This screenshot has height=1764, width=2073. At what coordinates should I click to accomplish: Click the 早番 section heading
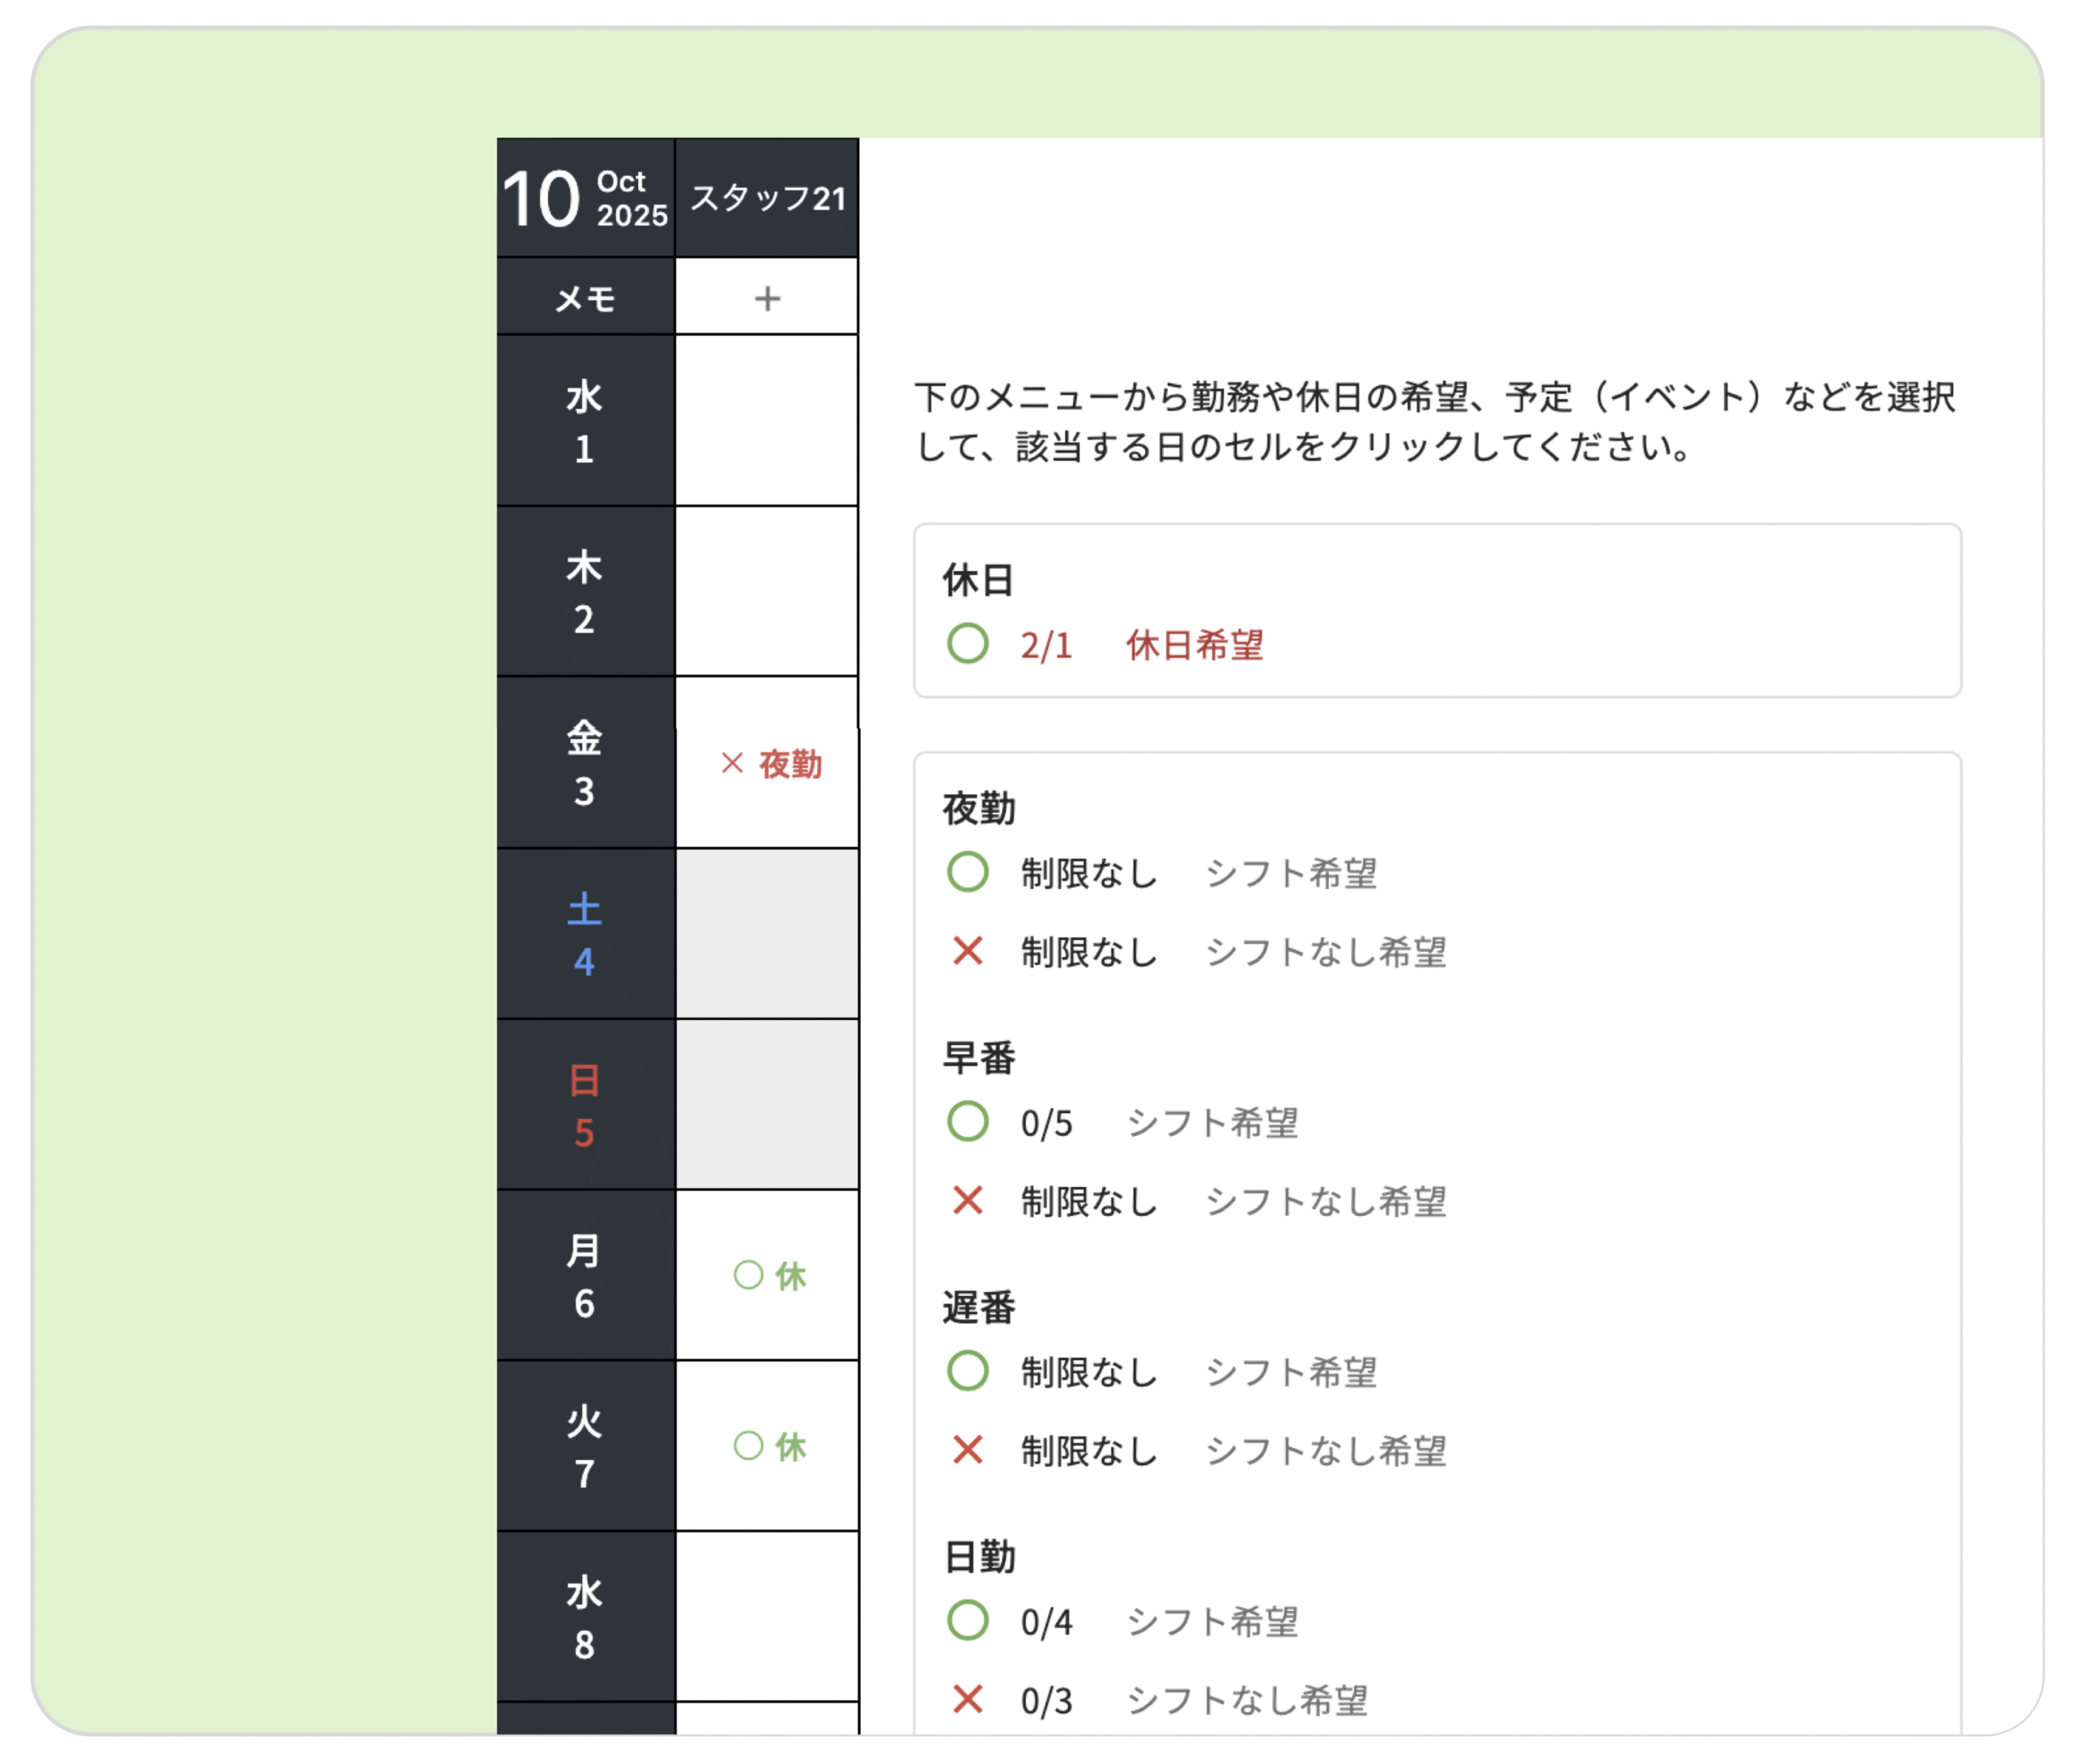tap(978, 1058)
